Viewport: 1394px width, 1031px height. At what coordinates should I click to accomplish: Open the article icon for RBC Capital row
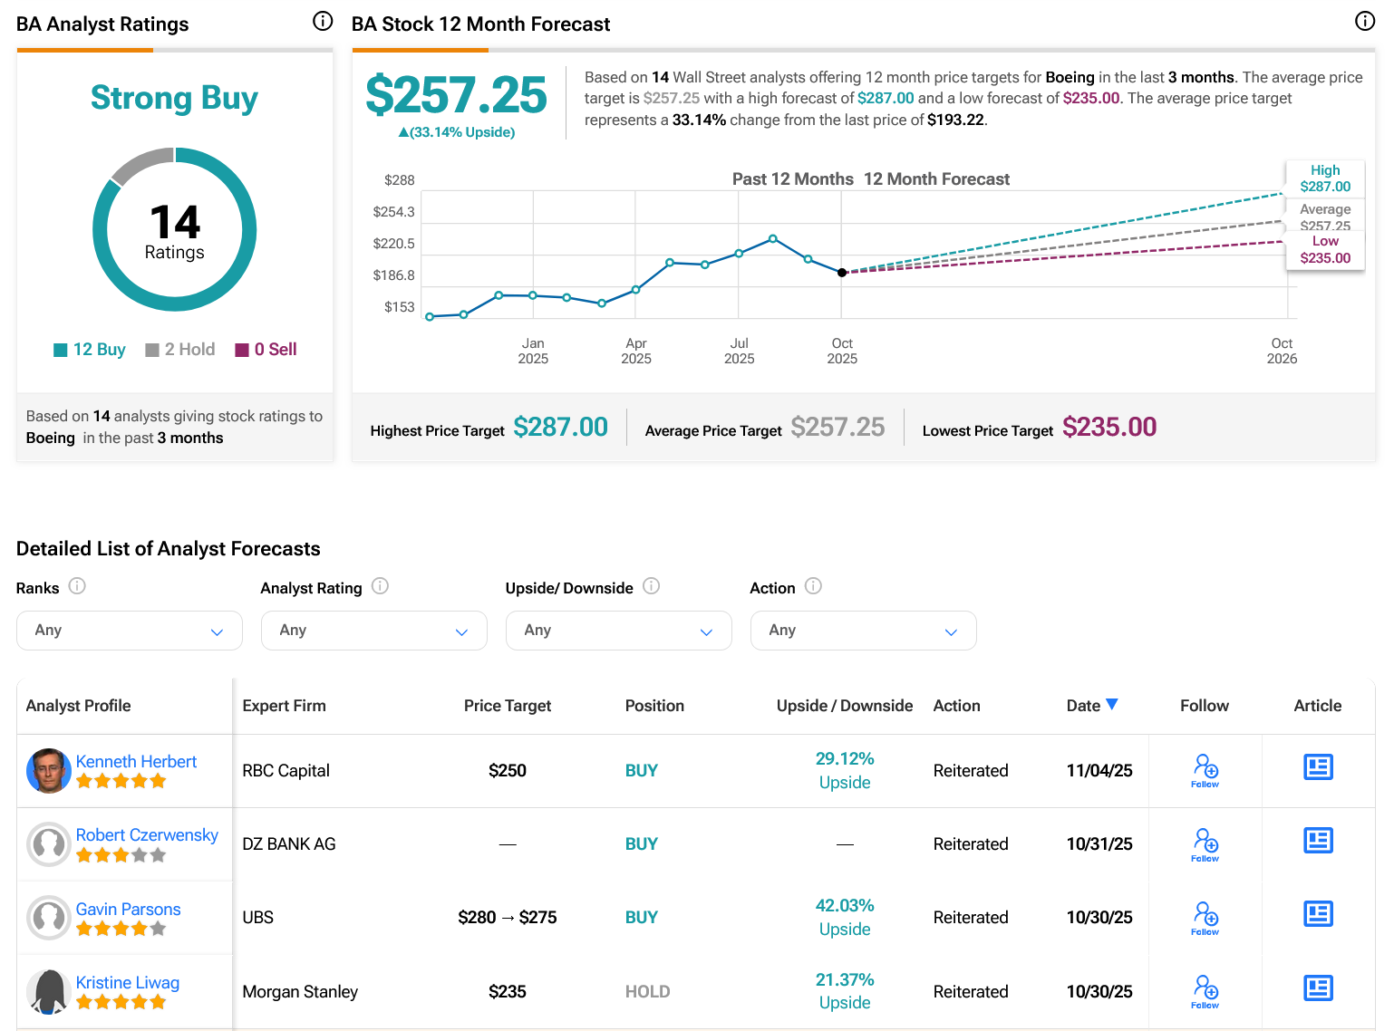coord(1317,767)
